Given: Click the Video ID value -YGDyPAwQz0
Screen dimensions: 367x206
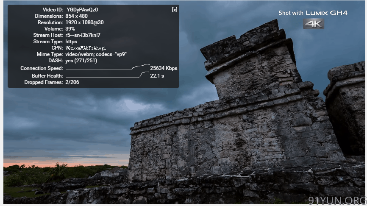Looking at the screenshot, I should (x=82, y=10).
